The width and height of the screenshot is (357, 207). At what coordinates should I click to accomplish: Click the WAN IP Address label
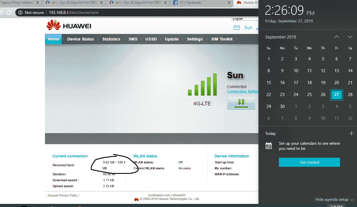coord(227,174)
